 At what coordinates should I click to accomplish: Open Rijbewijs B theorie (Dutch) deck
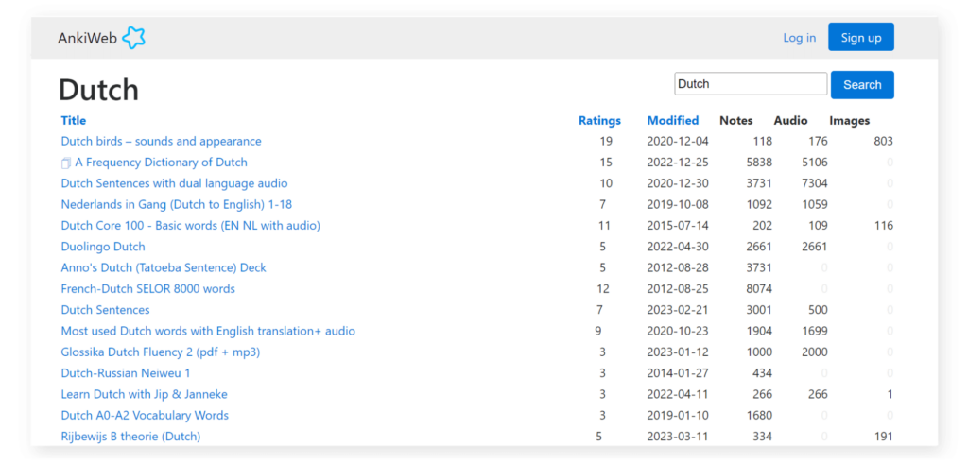[130, 437]
